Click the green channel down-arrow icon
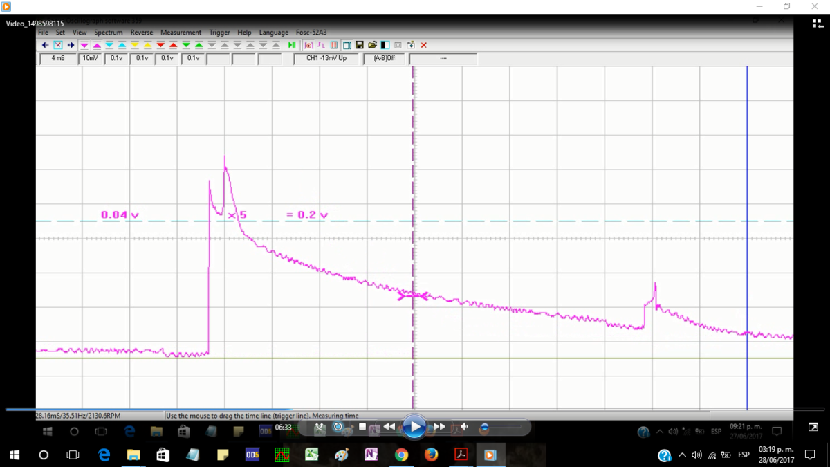Viewport: 830px width, 467px height. 186,45
